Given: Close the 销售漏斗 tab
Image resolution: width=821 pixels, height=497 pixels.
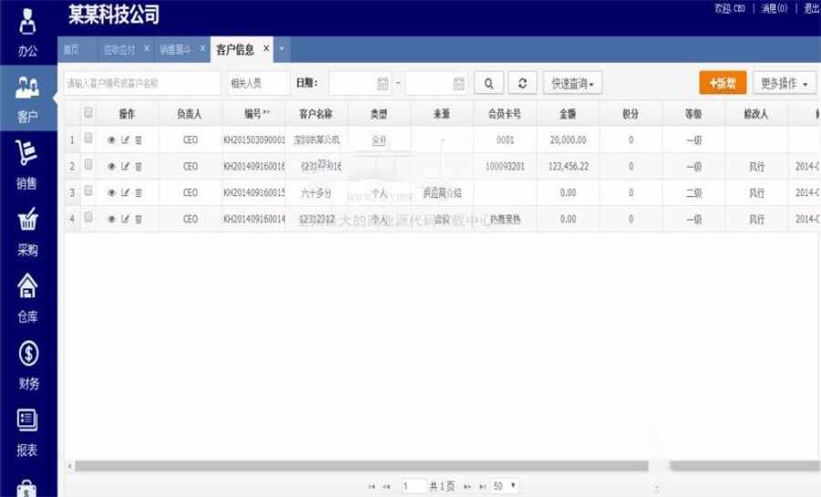Looking at the screenshot, I should click(203, 48).
